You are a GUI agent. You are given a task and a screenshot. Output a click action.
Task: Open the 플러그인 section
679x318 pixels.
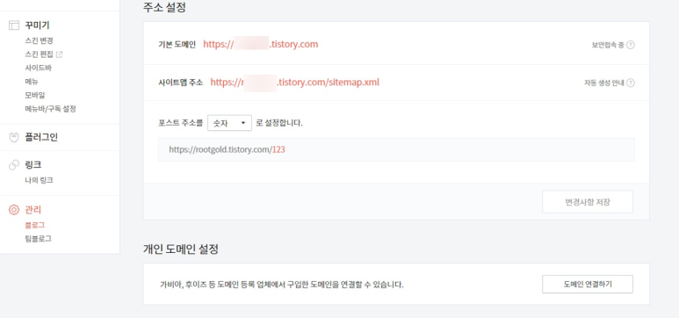41,137
